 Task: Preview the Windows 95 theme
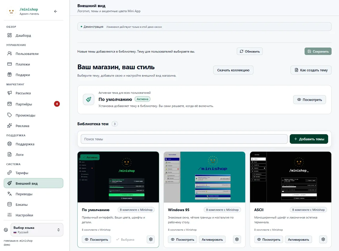point(182,239)
